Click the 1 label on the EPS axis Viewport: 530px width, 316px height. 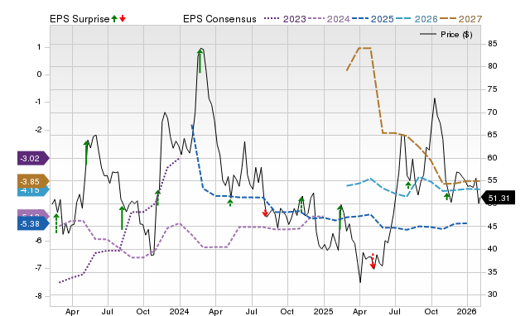[39, 47]
